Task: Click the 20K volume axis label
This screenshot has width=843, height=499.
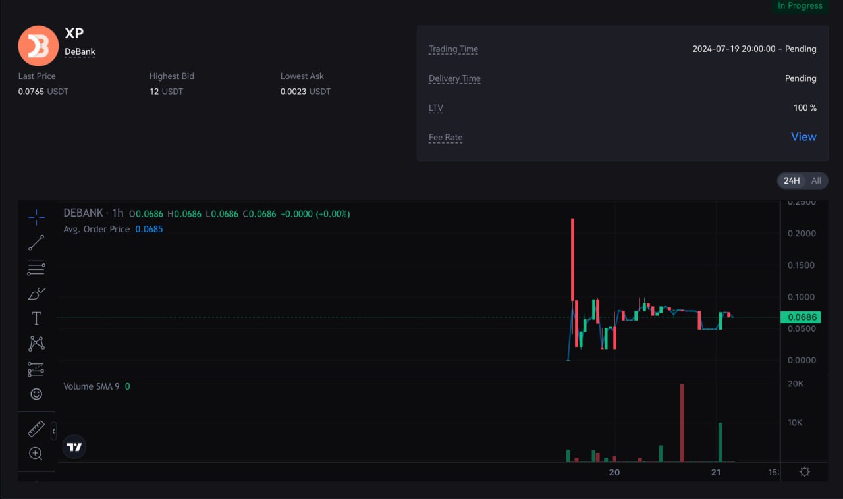Action: [x=795, y=384]
